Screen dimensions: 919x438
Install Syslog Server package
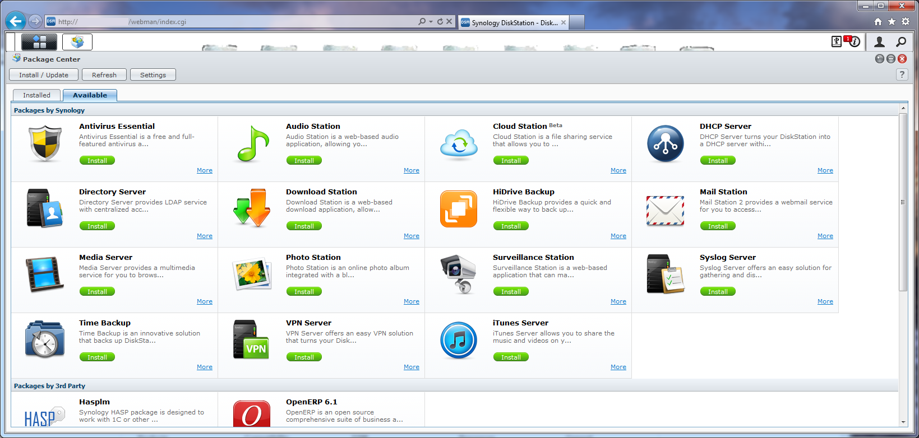click(x=718, y=292)
